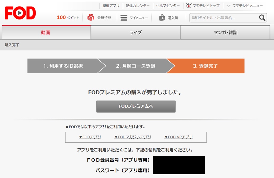274x178 pixels.
Task: Jump to ▼FODアプリ section
Action: coord(90,137)
